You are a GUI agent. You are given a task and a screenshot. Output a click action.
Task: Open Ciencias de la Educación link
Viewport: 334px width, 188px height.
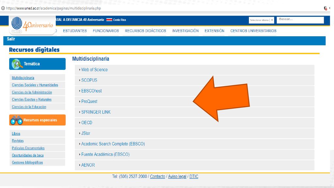point(29,107)
